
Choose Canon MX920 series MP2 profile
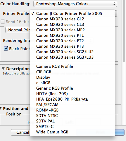coord(72,30)
